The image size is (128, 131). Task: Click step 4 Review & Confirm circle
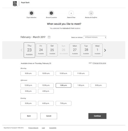tap(91, 13)
